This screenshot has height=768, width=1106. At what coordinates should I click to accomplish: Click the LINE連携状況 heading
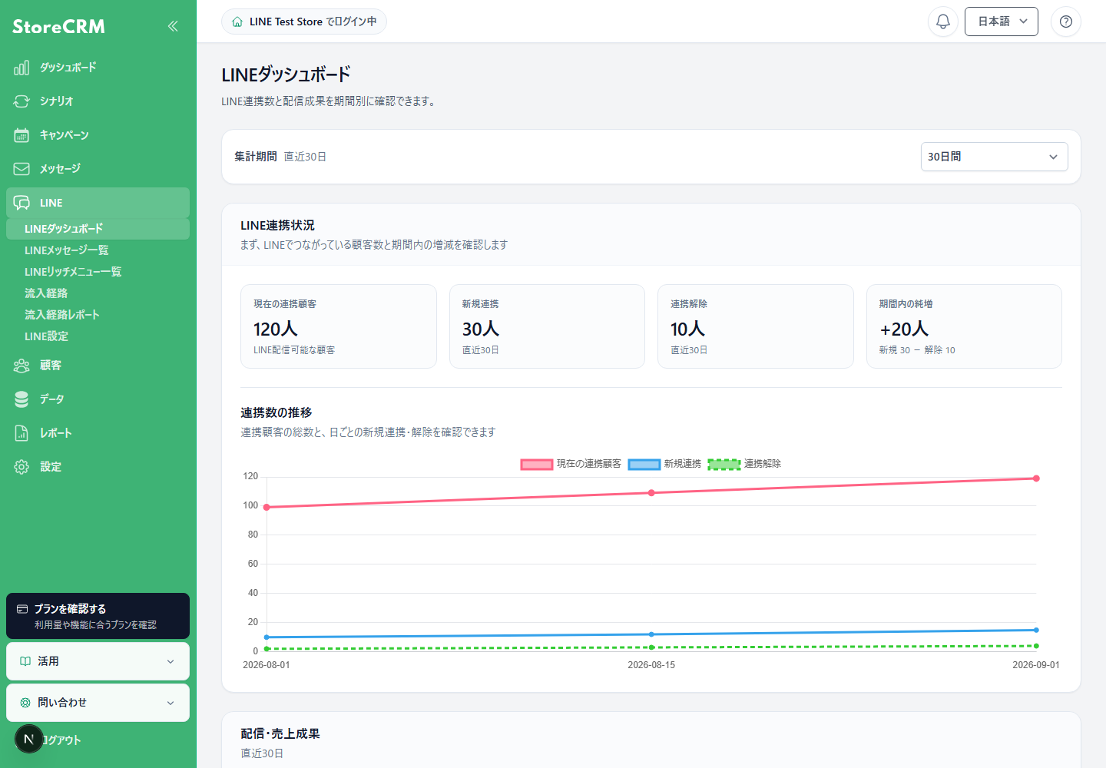click(278, 226)
